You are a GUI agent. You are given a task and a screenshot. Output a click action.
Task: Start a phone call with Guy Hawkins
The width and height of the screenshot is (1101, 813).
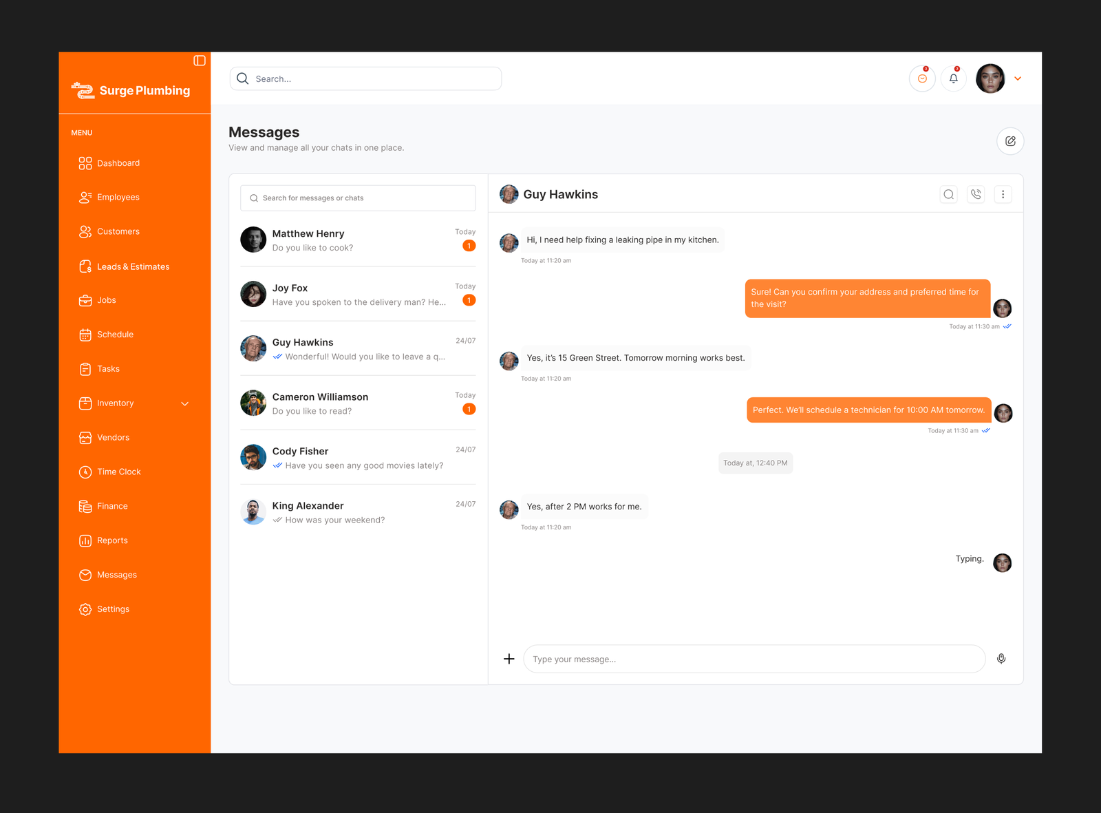(976, 194)
